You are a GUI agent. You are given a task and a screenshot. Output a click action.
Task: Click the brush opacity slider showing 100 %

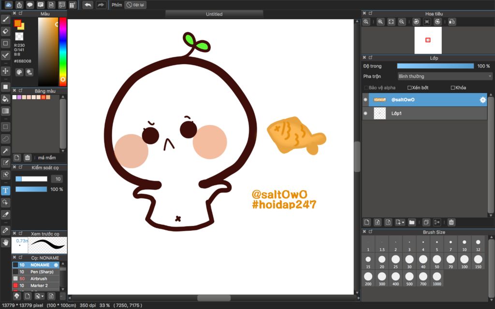[x=31, y=189]
